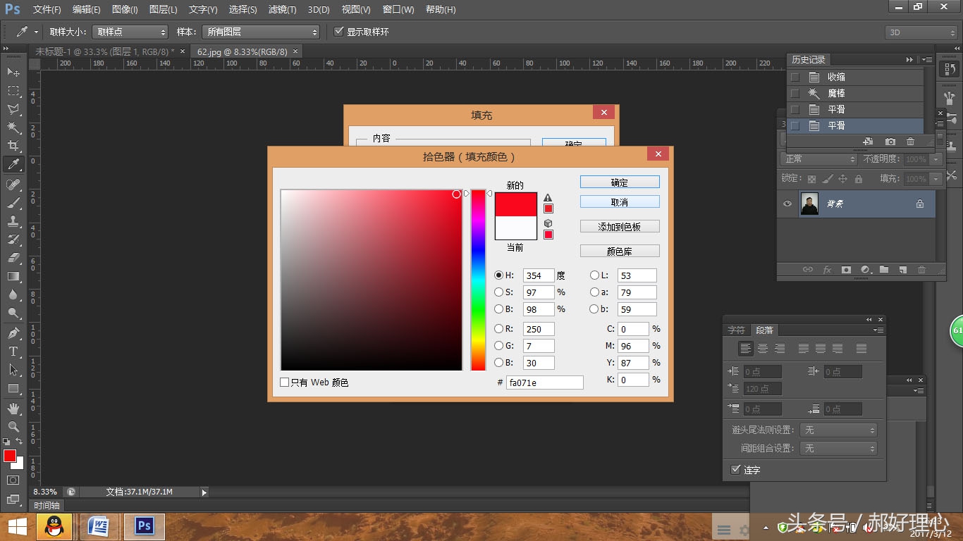Screen dimensions: 963x541
Task: Open the 滤镜(T) menu
Action: [282, 10]
